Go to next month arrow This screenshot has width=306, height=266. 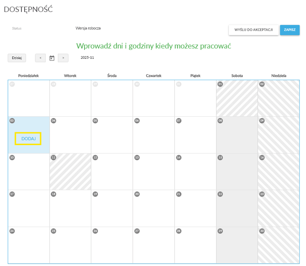click(63, 58)
